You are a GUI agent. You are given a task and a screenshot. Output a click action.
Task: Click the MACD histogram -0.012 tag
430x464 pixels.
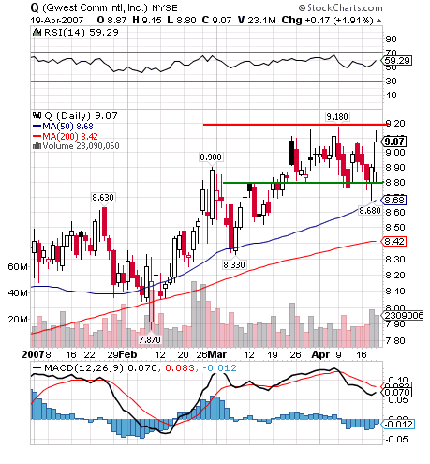[398, 425]
